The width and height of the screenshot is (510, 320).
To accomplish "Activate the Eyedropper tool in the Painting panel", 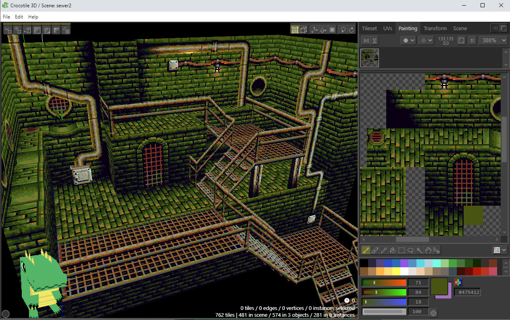I will click(x=384, y=250).
